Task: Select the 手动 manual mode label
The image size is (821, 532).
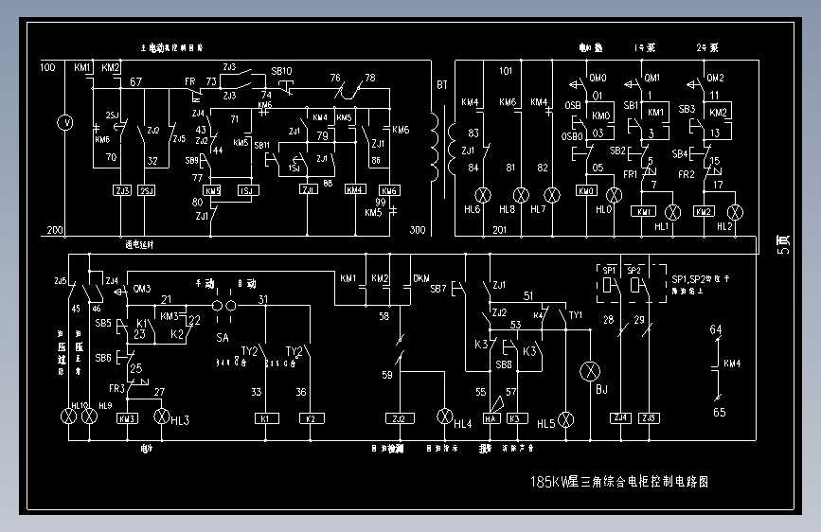Action: [205, 283]
